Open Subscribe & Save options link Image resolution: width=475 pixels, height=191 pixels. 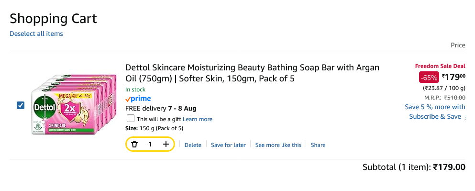click(x=435, y=112)
